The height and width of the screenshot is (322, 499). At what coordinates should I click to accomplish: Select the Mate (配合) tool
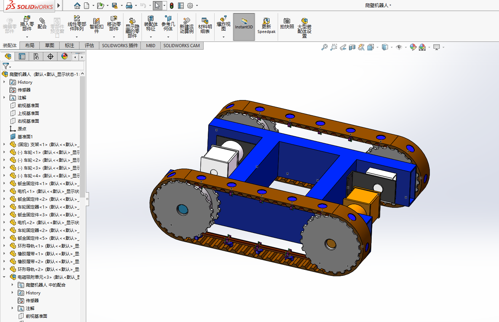(x=42, y=23)
